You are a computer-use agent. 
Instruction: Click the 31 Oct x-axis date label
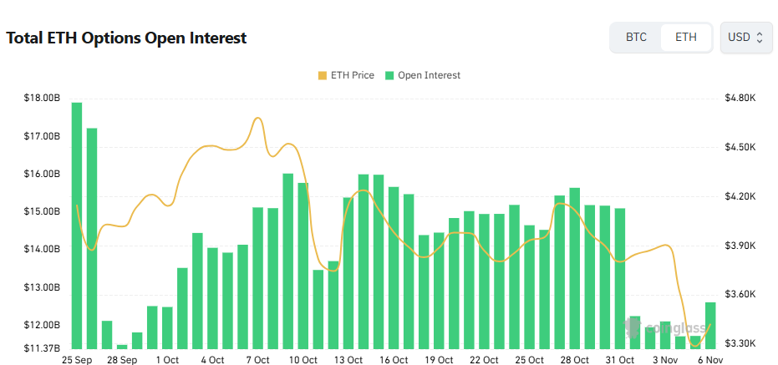(x=619, y=360)
